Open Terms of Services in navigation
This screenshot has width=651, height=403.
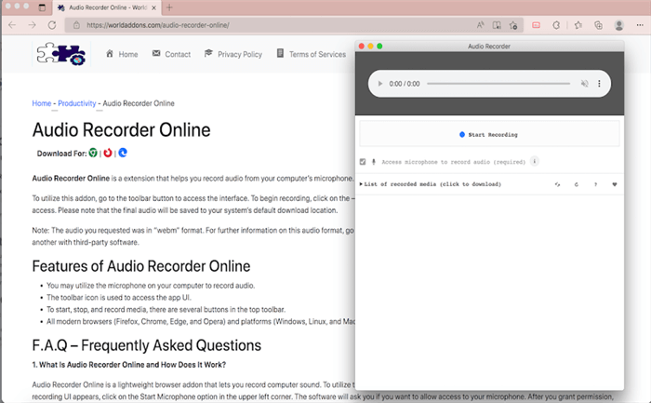tap(312, 54)
